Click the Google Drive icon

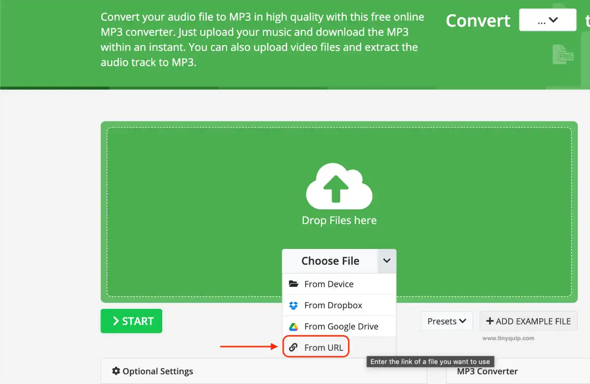tap(294, 326)
